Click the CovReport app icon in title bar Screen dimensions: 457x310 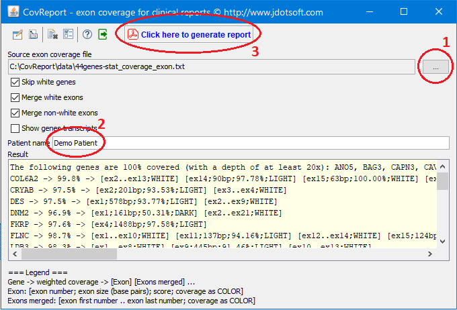[x=13, y=11]
